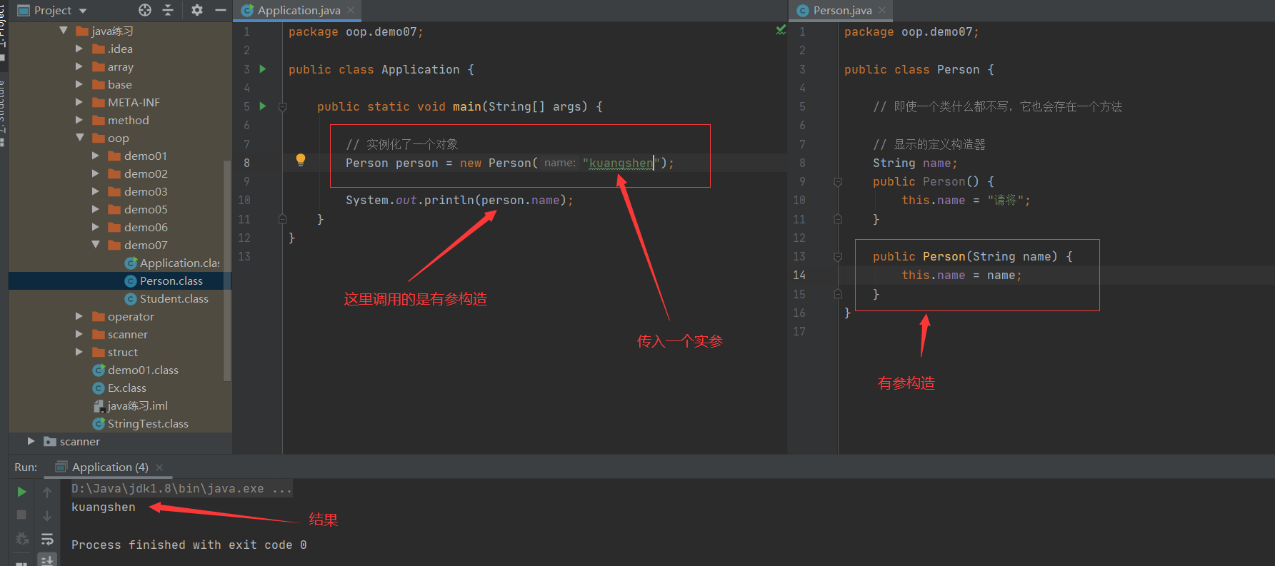This screenshot has width=1275, height=566.
Task: Click the run gutter arrow beside class Application
Action: (263, 69)
